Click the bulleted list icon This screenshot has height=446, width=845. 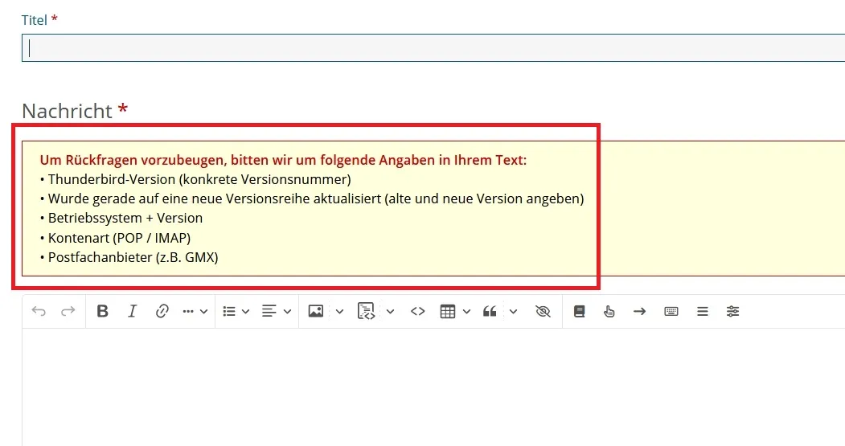pos(229,311)
